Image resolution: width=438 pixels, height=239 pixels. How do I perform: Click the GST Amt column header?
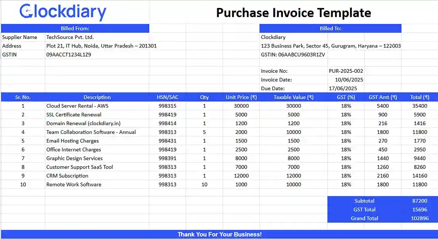point(383,97)
